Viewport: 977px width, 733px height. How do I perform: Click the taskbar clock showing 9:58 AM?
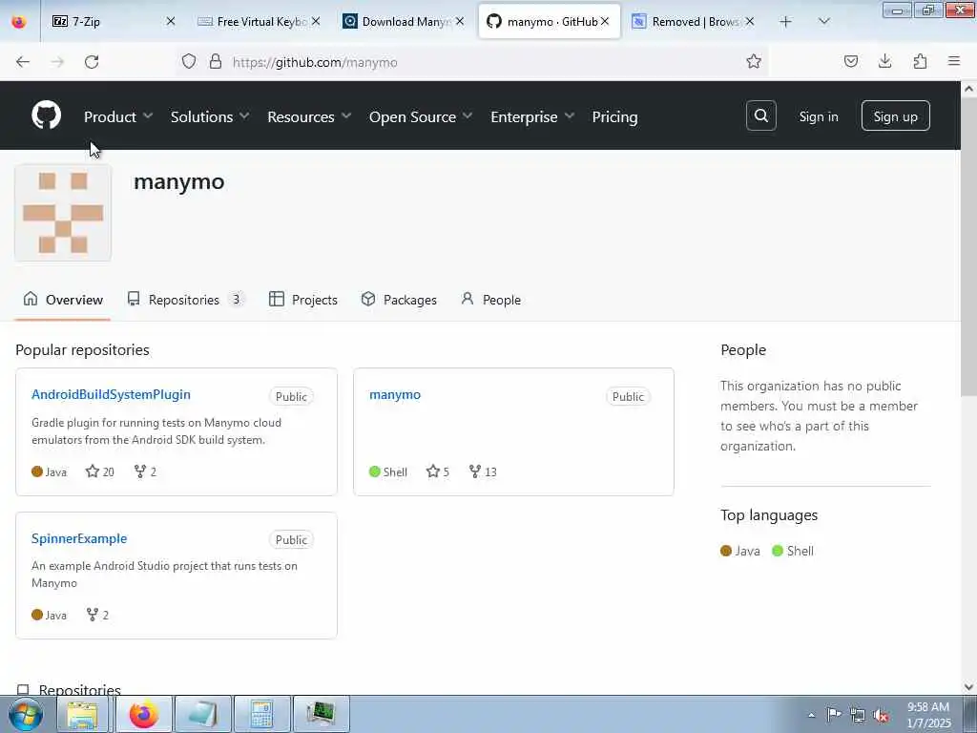[927, 715]
